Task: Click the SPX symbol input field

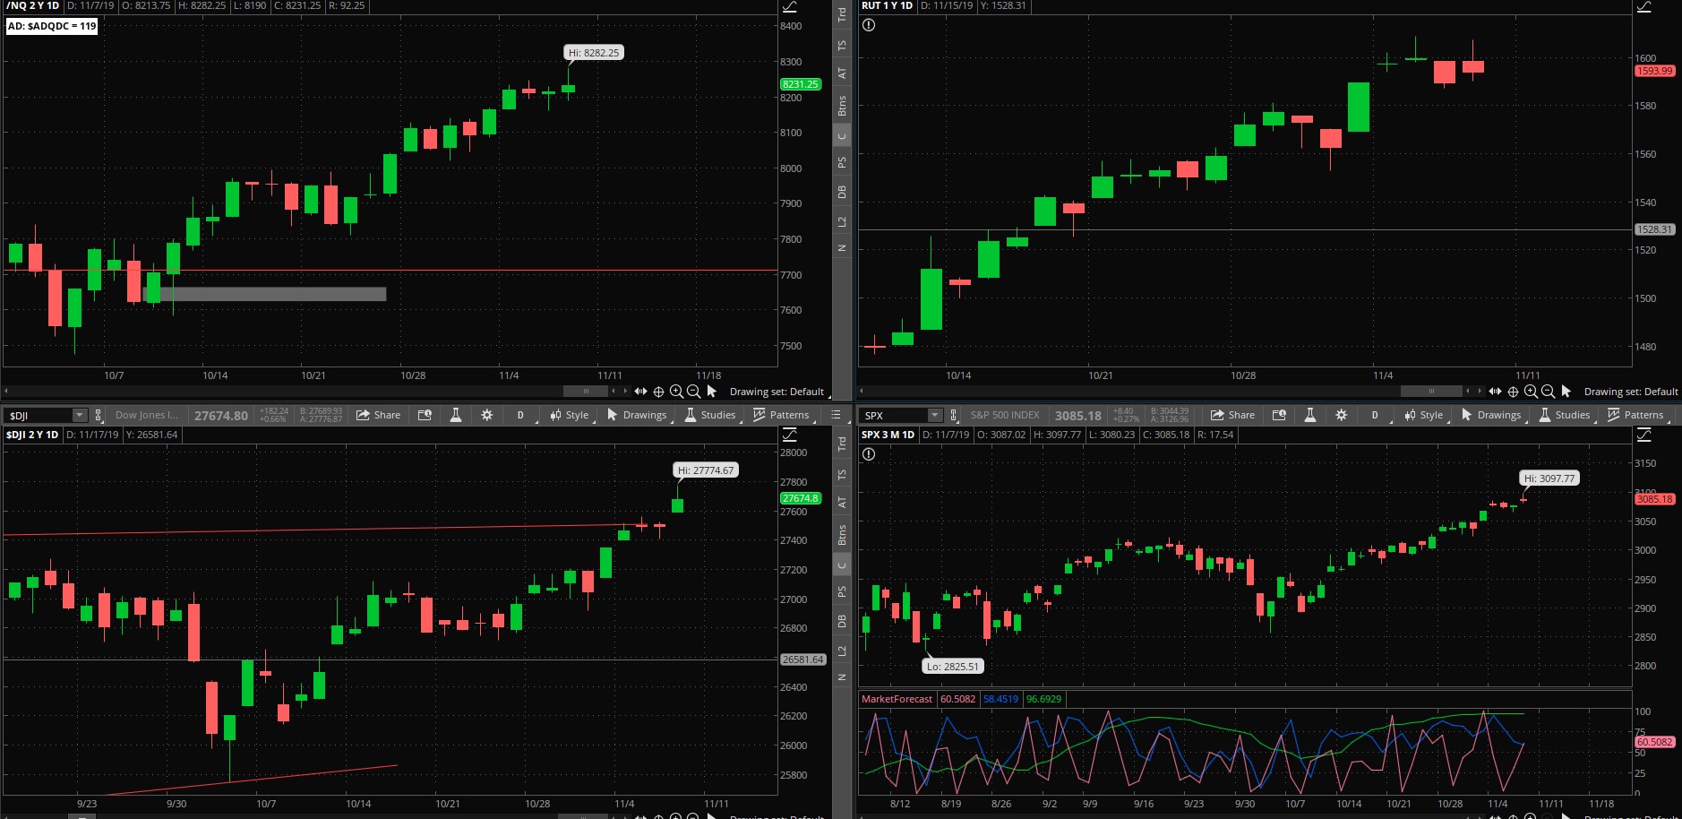Action: tap(893, 415)
